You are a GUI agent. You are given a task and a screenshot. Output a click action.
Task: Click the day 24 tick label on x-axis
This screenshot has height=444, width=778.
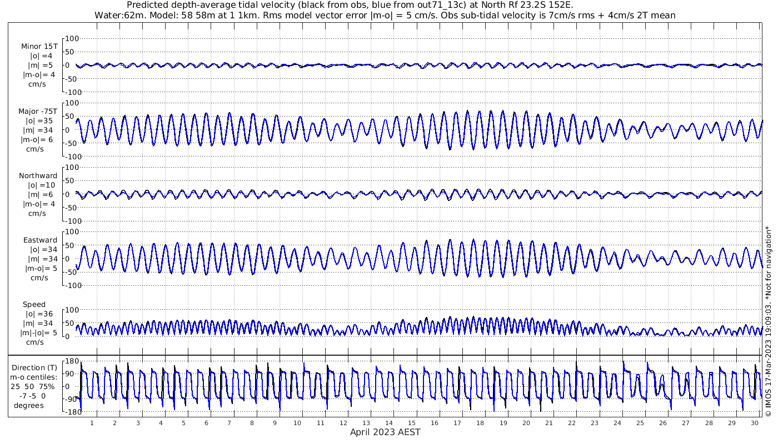(x=617, y=423)
